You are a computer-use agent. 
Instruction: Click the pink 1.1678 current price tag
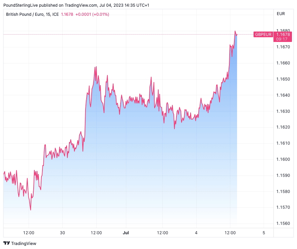point(283,34)
